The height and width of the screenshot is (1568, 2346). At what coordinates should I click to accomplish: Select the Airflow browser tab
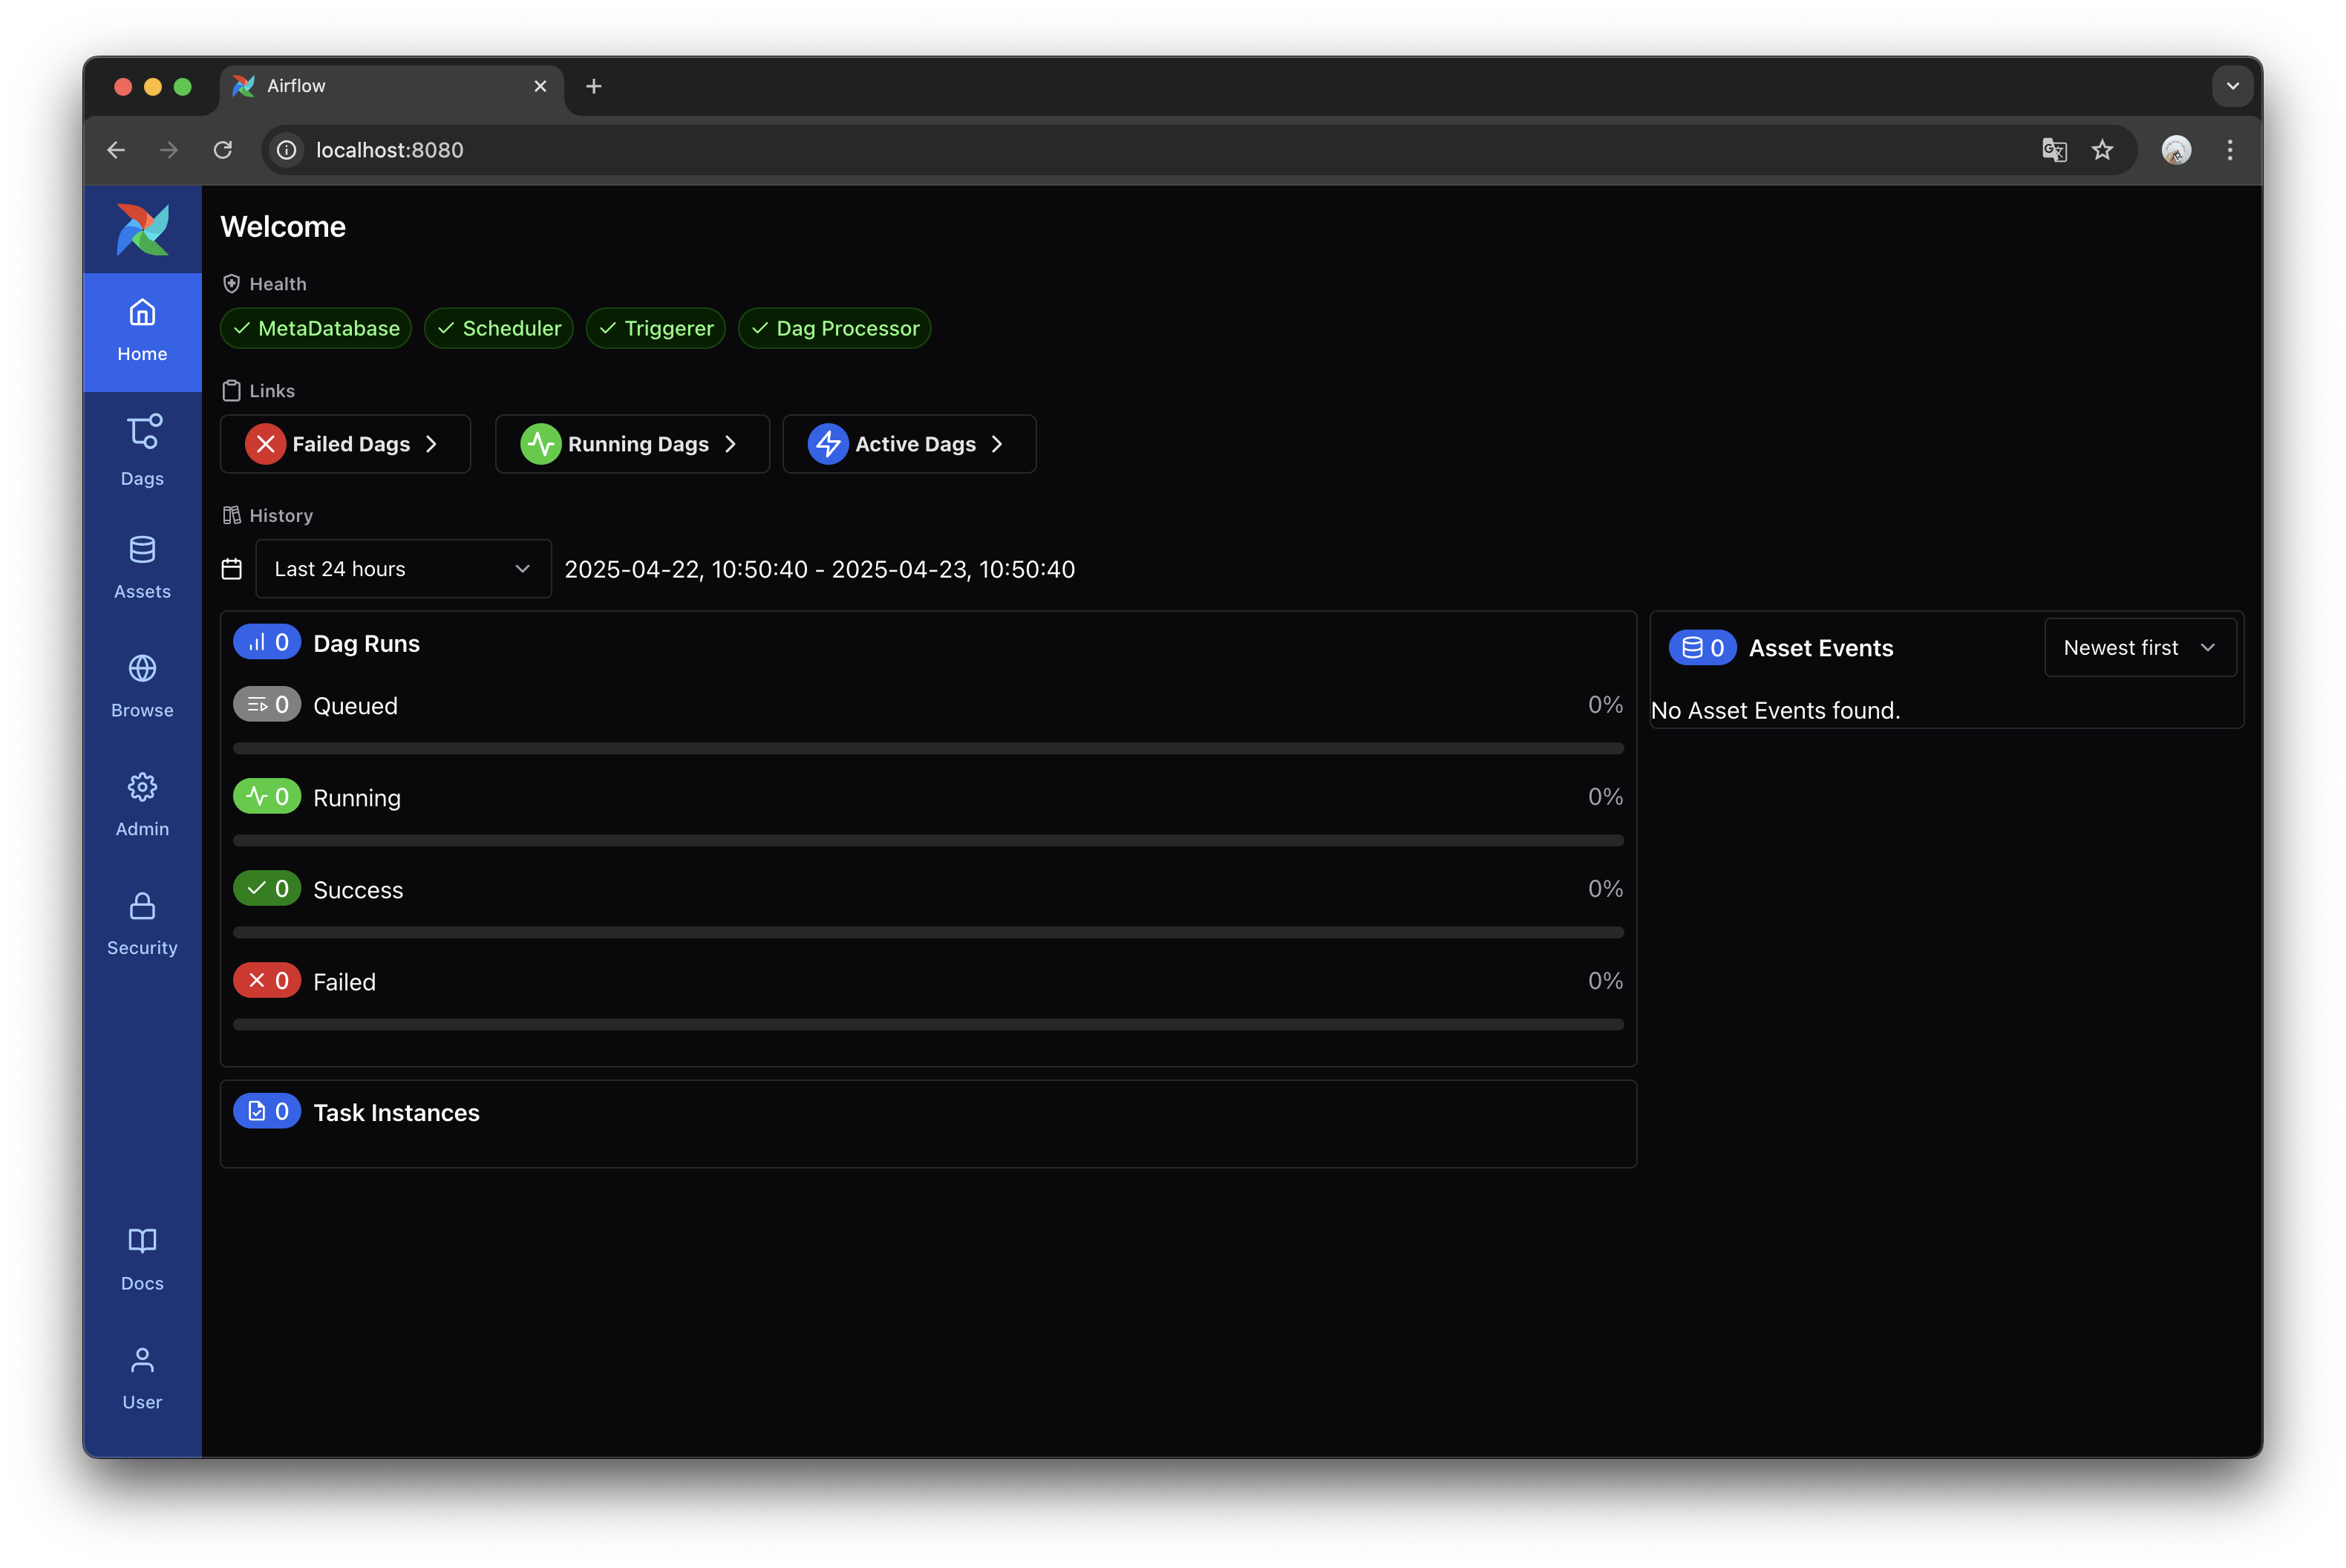(x=391, y=87)
